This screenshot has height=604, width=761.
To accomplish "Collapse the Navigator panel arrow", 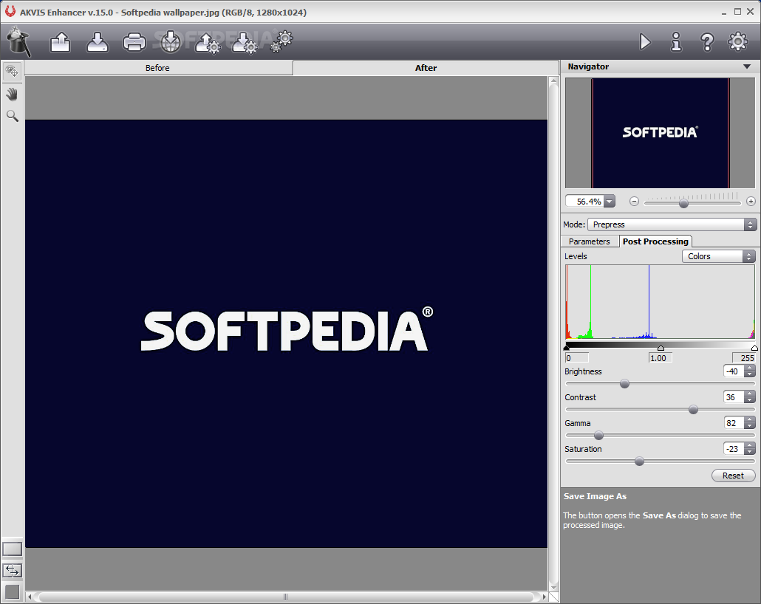I will coord(747,66).
